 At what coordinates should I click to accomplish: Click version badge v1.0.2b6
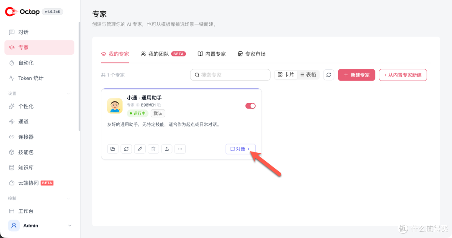[52, 12]
